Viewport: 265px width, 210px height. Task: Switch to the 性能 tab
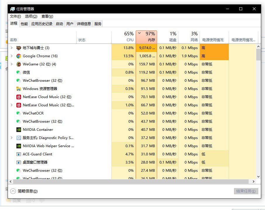pos(24,24)
